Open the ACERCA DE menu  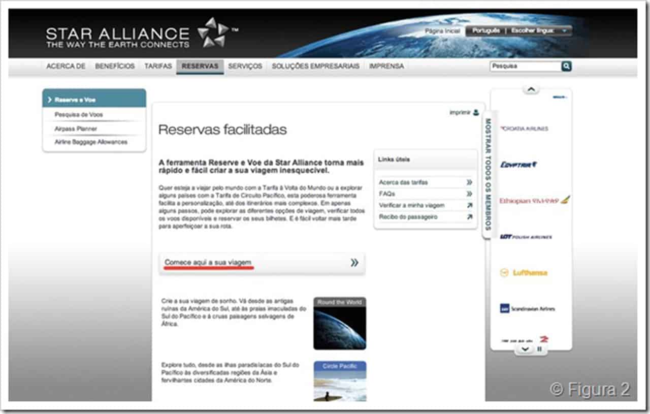tap(66, 66)
